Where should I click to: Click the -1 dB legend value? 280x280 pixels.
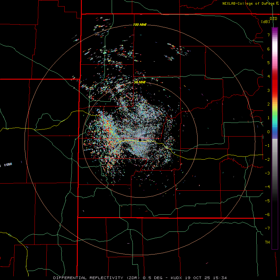point(267,146)
